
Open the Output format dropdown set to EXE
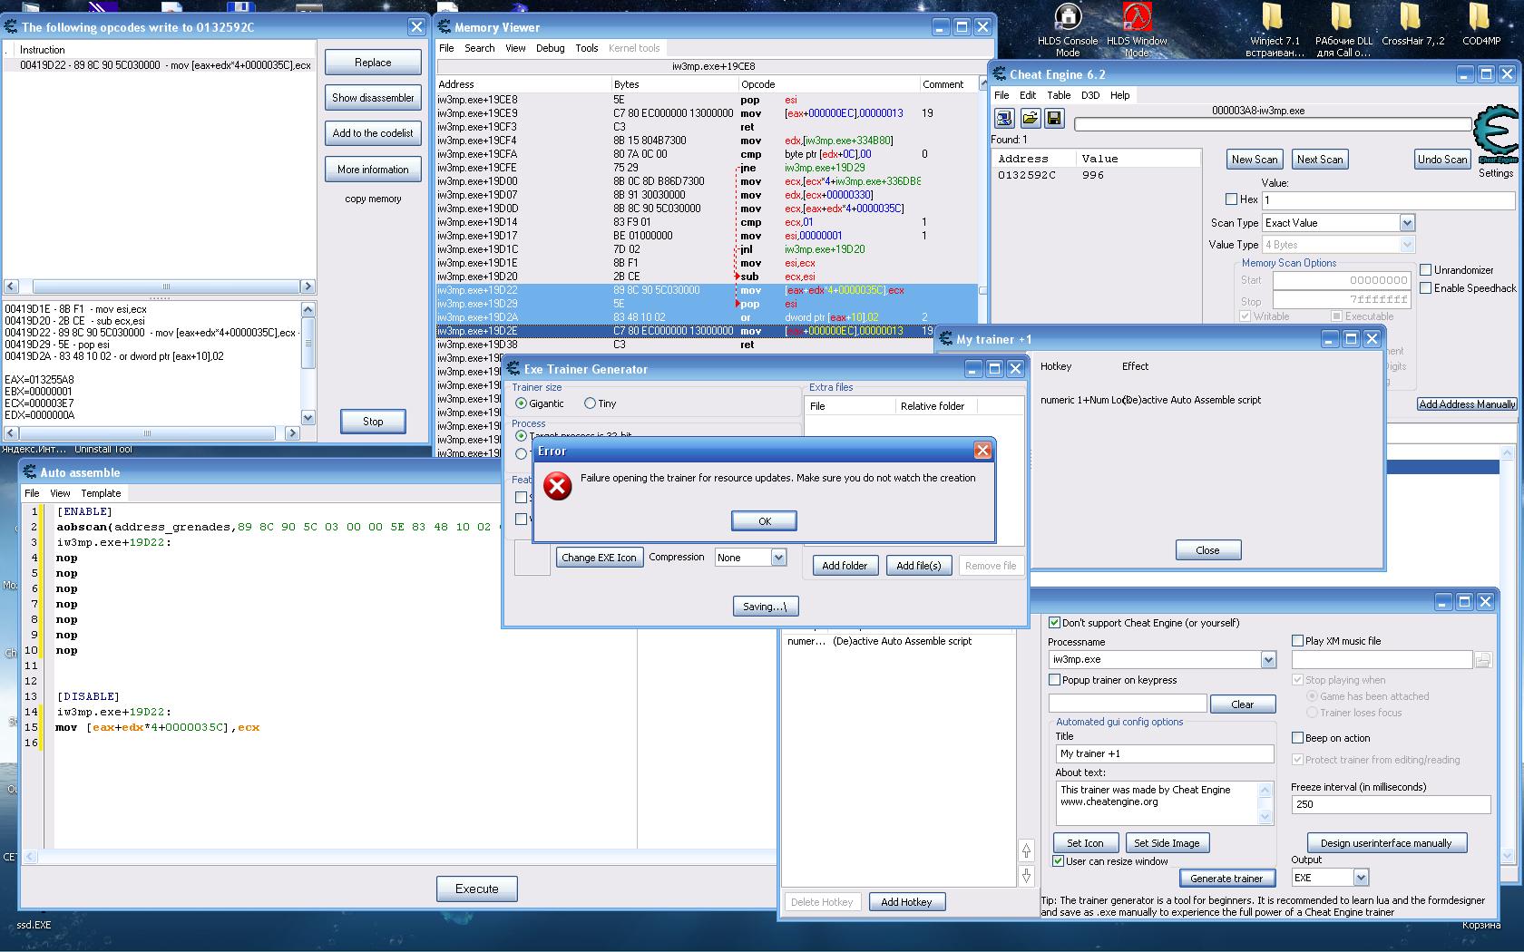pos(1361,878)
